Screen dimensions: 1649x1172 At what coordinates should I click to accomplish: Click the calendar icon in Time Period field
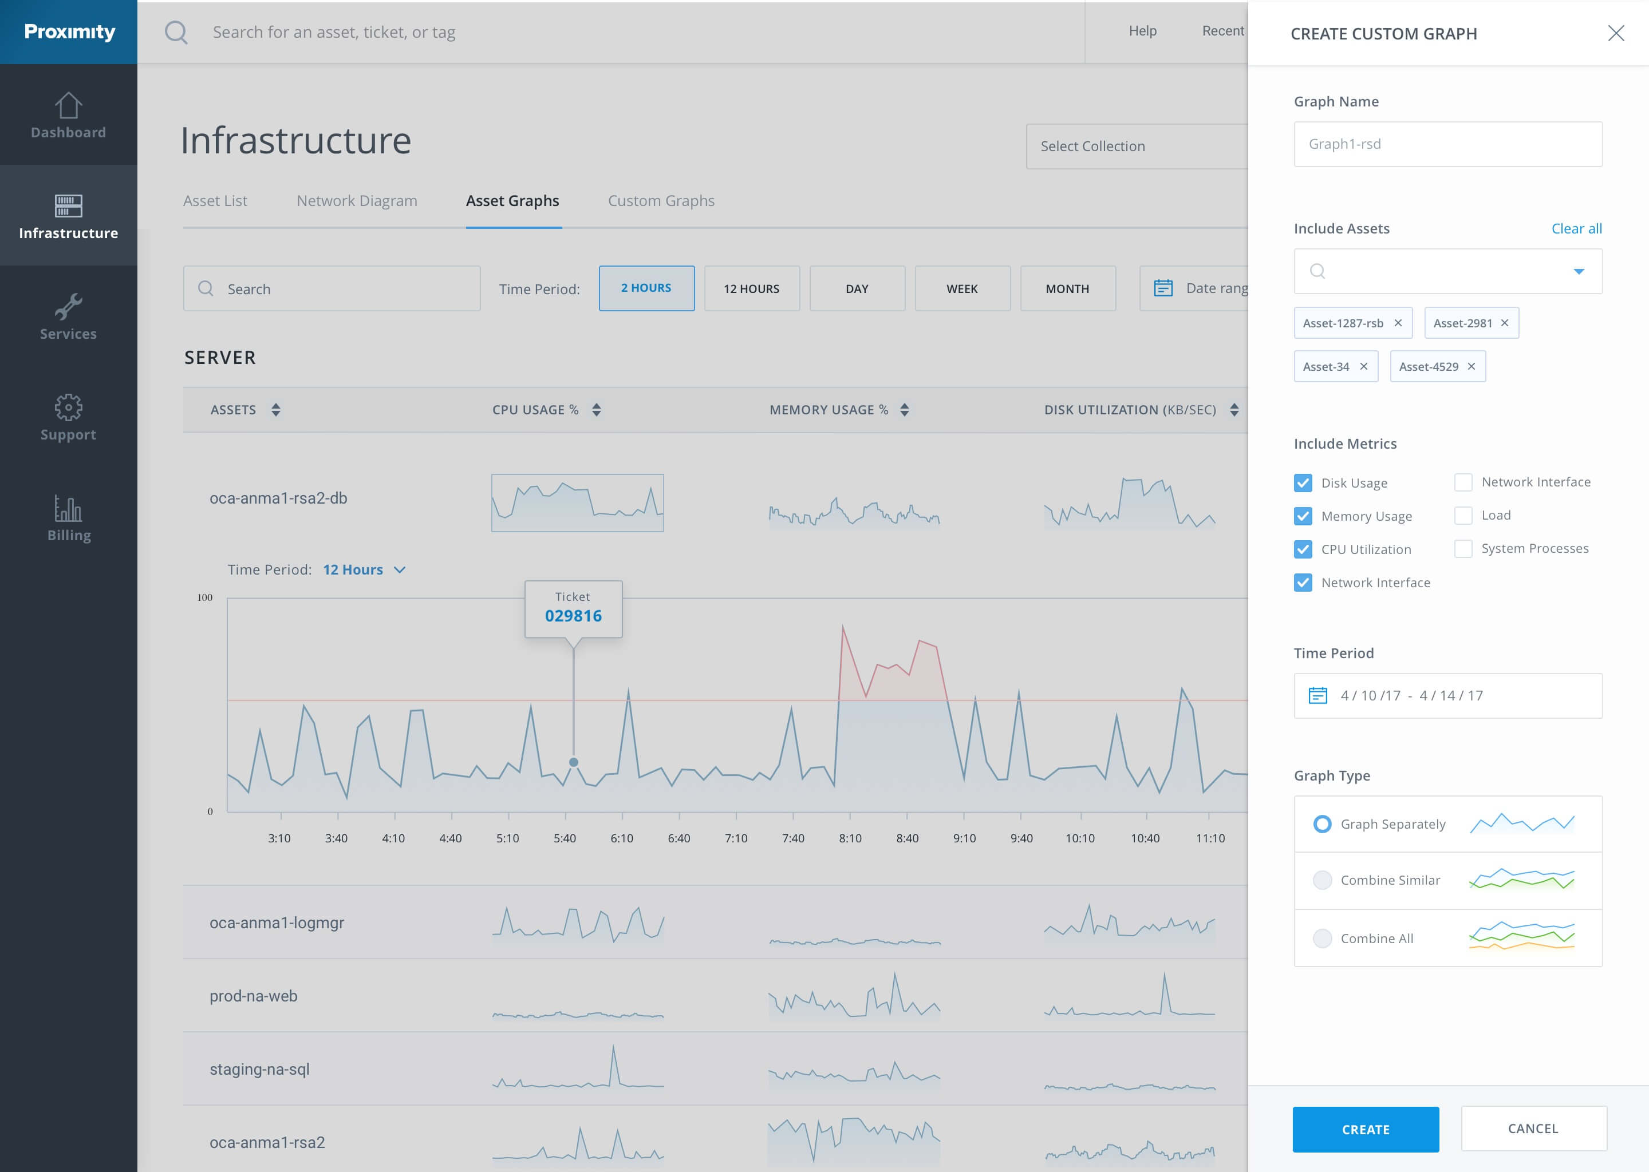pyautogui.click(x=1319, y=695)
